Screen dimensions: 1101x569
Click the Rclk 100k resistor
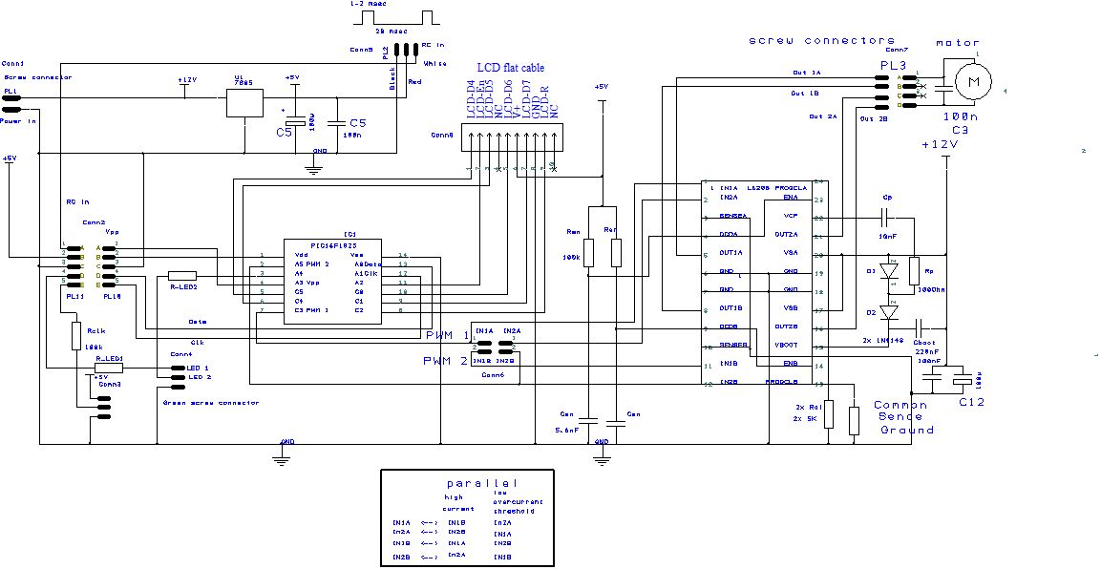(x=75, y=335)
